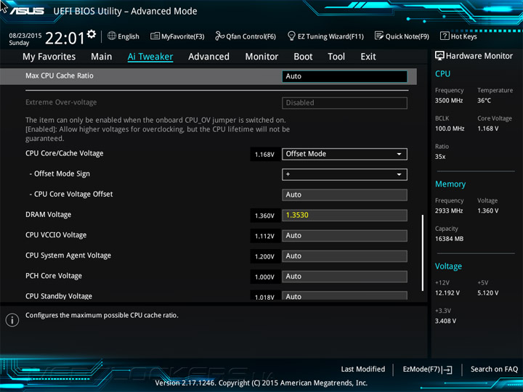Open the Tool tab
The image size is (523, 392).
tap(336, 57)
